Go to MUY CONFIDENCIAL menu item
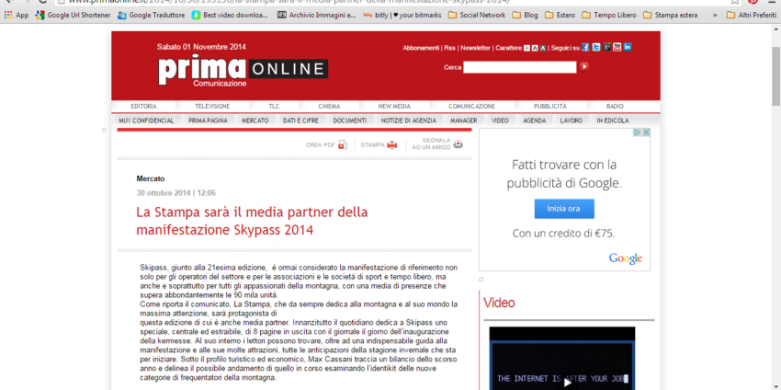Viewport: 781px width, 390px height. coord(146,120)
